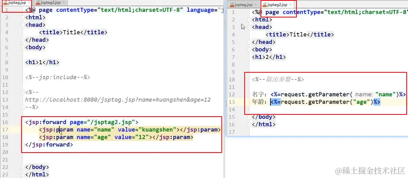Collapse <html> fold marker in right editor line 2
Screen dimensions: 408x178
pyautogui.click(x=250, y=20)
